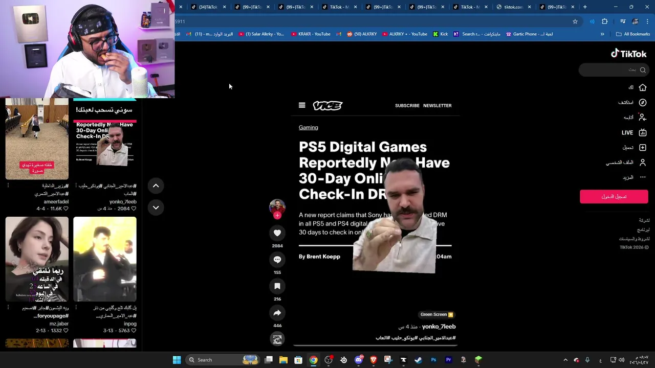Open the For You home icon

(642, 87)
